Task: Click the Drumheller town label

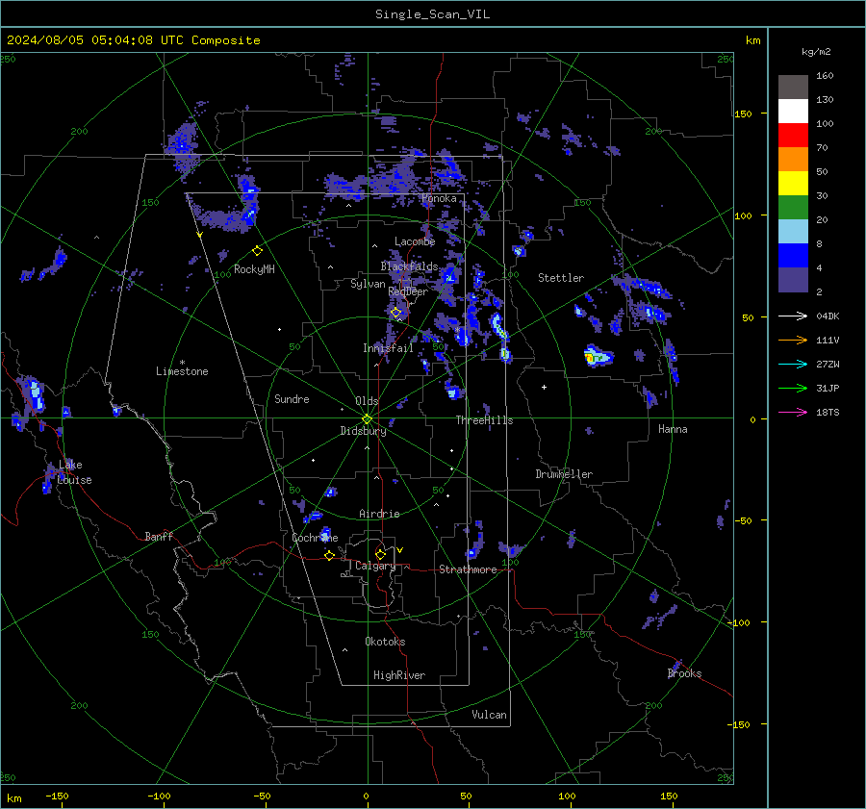Action: coord(564,474)
